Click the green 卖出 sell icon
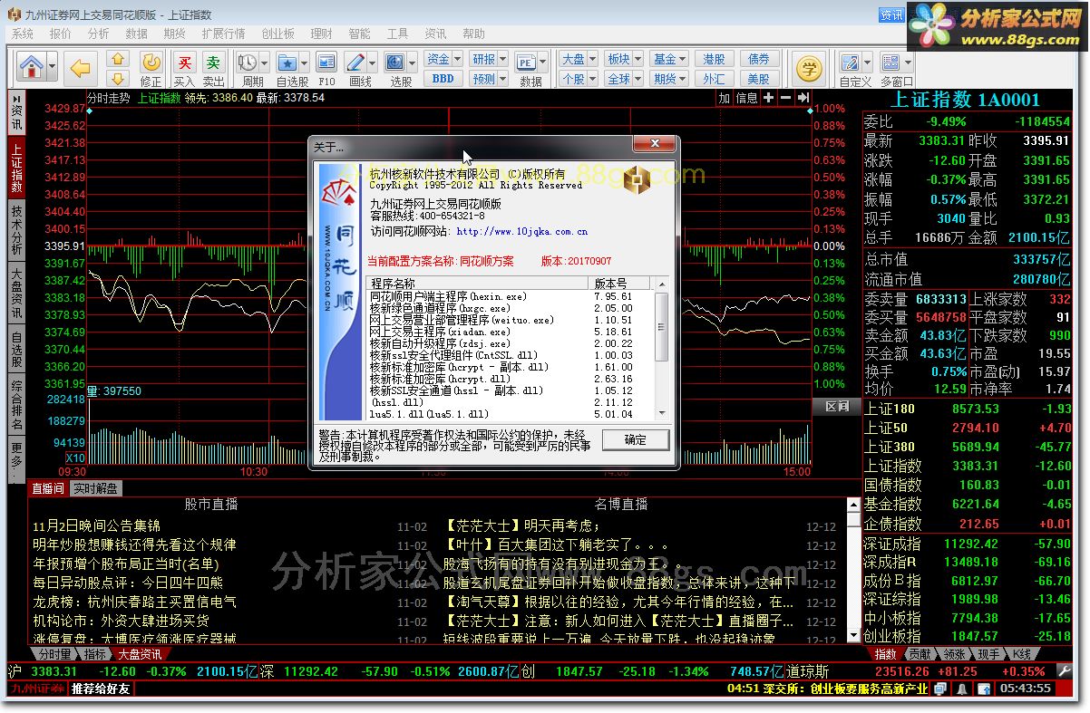 (x=213, y=62)
